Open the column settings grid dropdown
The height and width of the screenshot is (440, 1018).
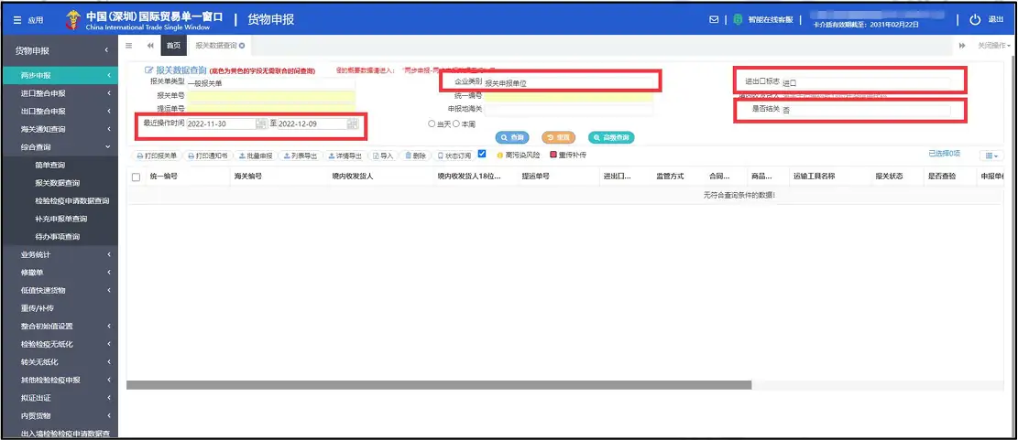(x=991, y=156)
